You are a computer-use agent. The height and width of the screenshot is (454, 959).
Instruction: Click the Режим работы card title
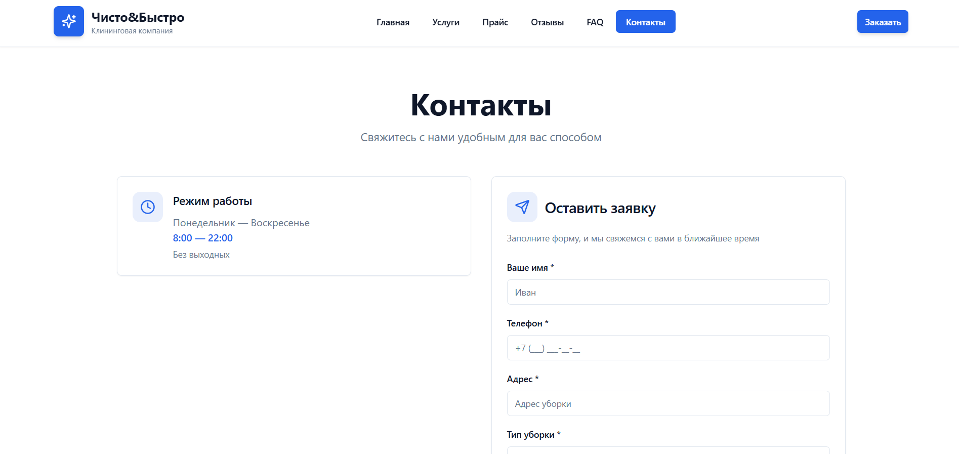(x=213, y=201)
